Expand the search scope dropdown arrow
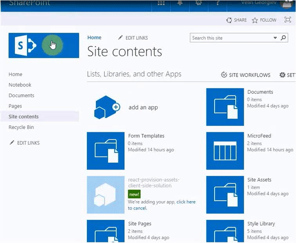 [275, 38]
